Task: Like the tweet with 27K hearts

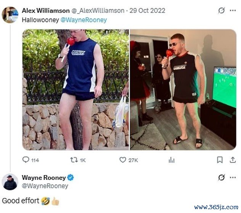Action: click(x=123, y=160)
